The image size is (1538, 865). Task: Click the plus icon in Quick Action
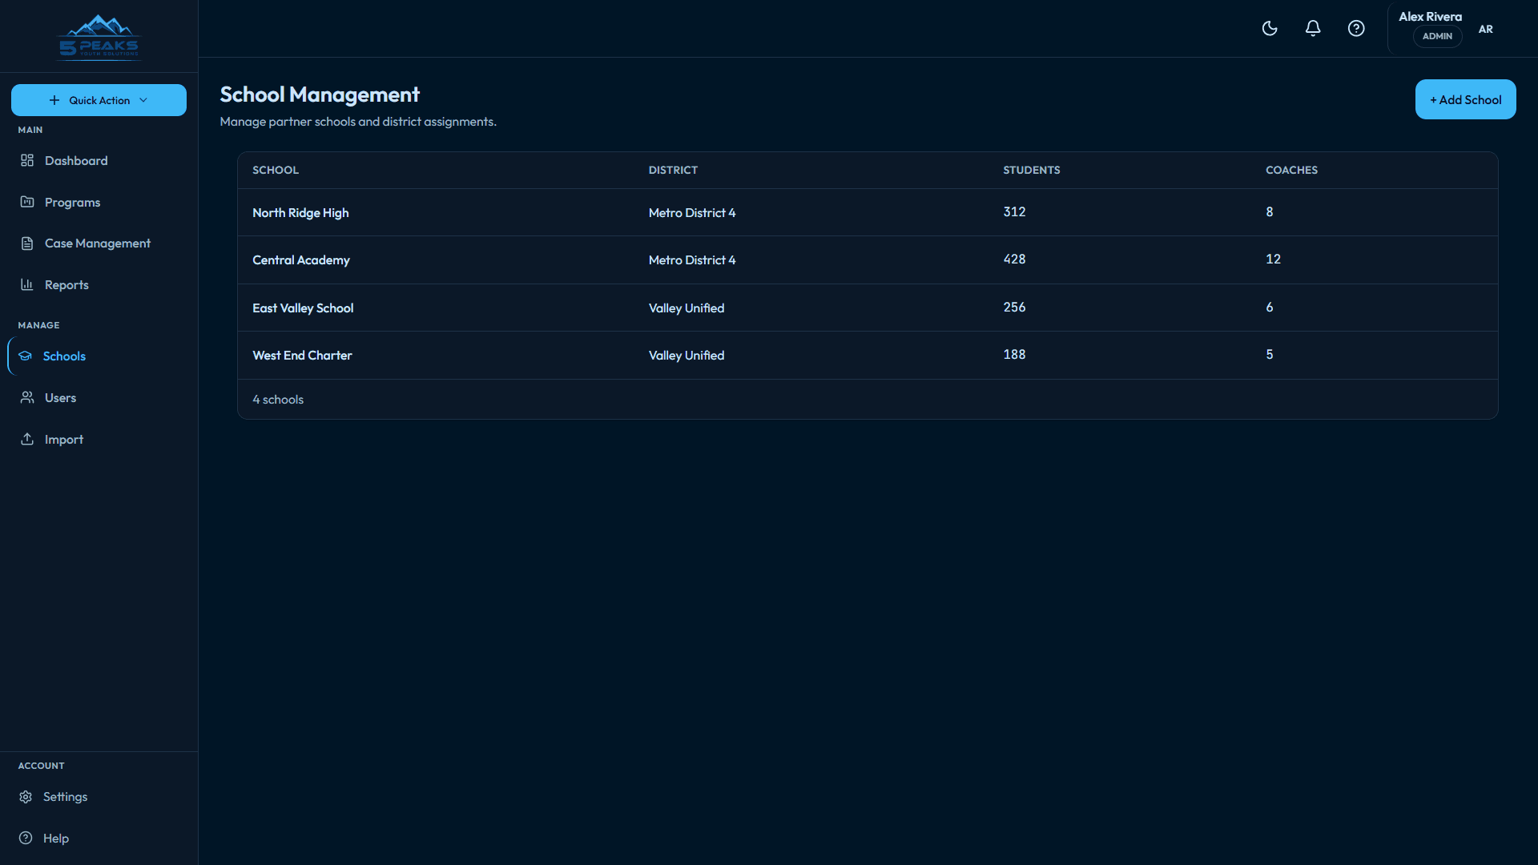(54, 100)
